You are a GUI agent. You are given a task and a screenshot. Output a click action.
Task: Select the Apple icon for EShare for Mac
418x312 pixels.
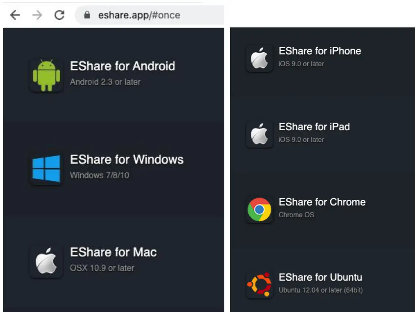tap(46, 260)
